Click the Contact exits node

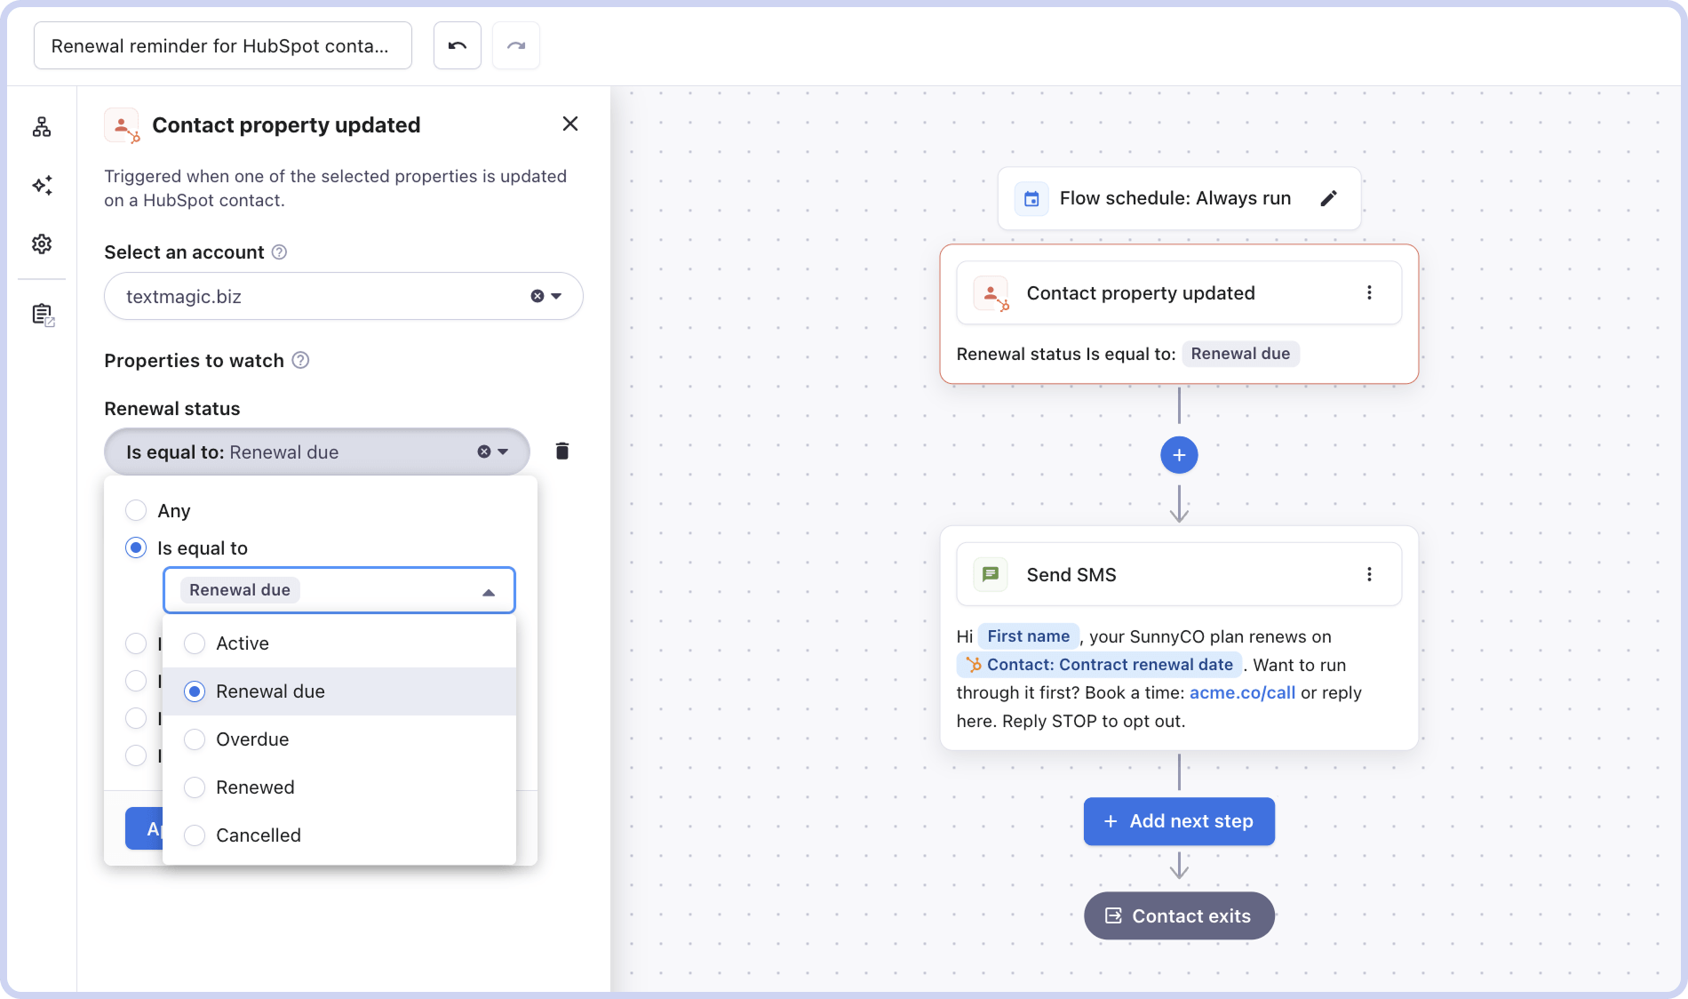1179,915
